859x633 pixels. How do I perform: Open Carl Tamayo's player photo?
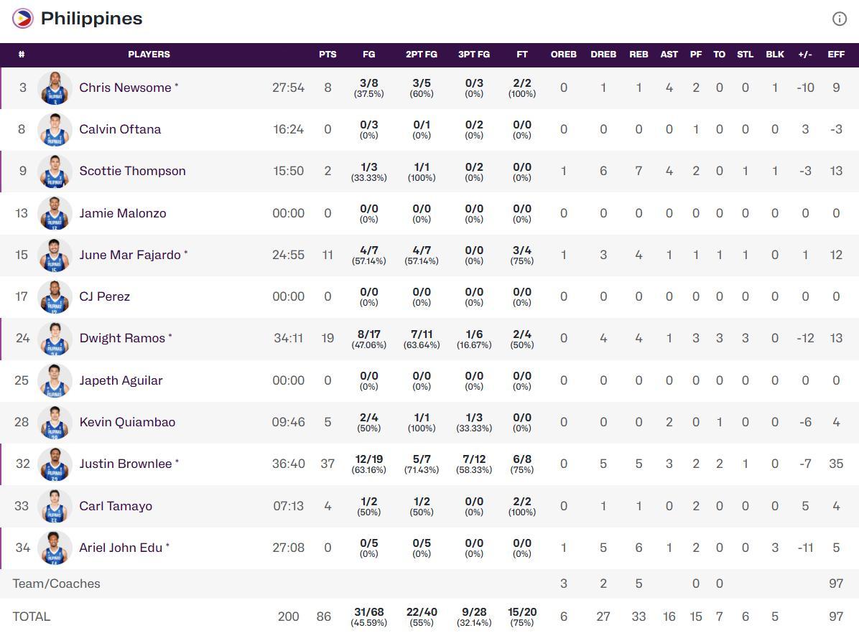55,506
